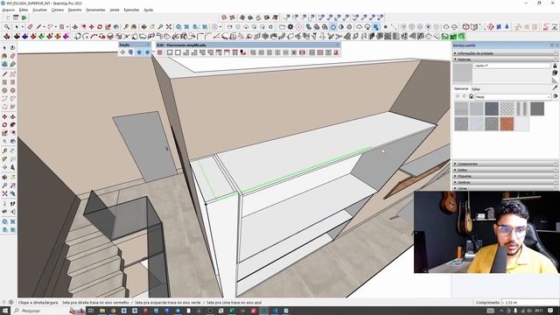Select the Orbit tool in top toolbar
This screenshot has height=315, width=560.
(x=143, y=27)
